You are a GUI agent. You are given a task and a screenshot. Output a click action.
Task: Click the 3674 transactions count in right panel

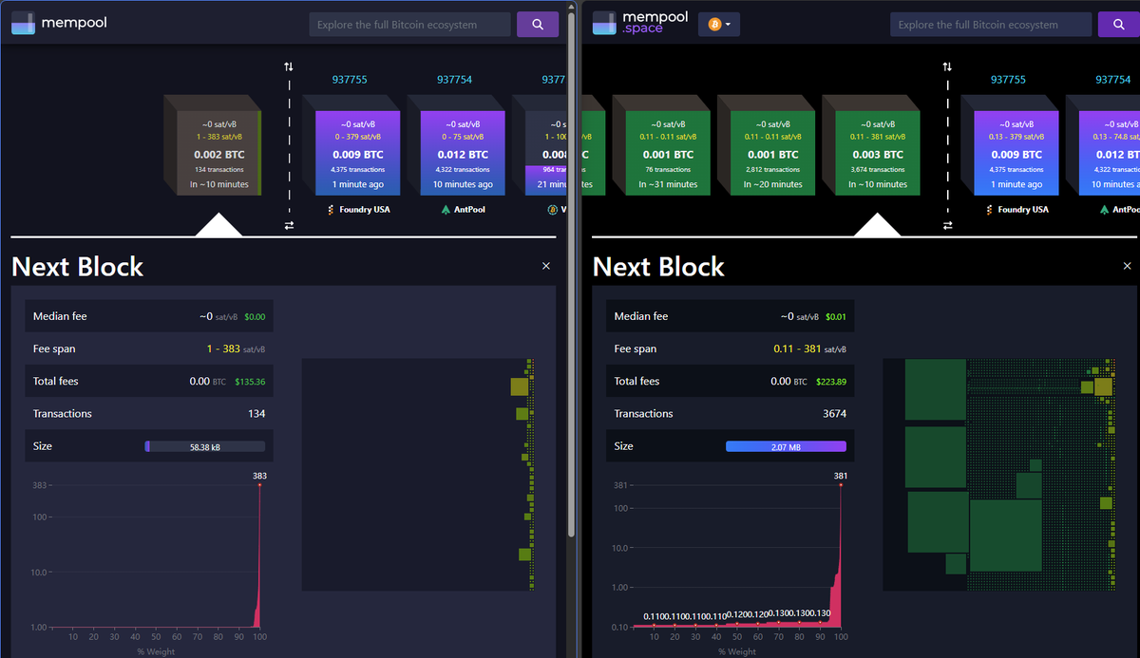coord(834,414)
